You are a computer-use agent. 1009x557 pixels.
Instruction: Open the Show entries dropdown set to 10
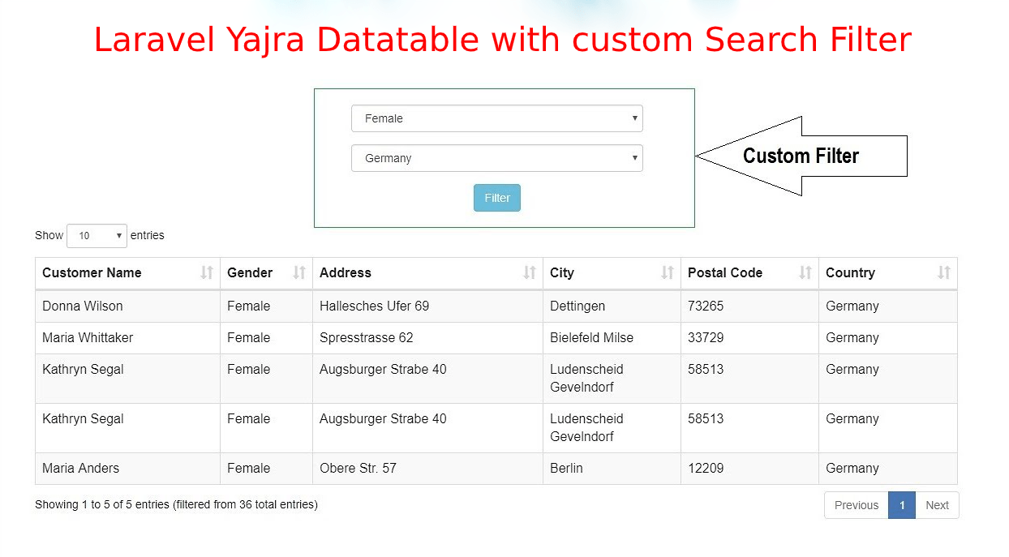[97, 235]
